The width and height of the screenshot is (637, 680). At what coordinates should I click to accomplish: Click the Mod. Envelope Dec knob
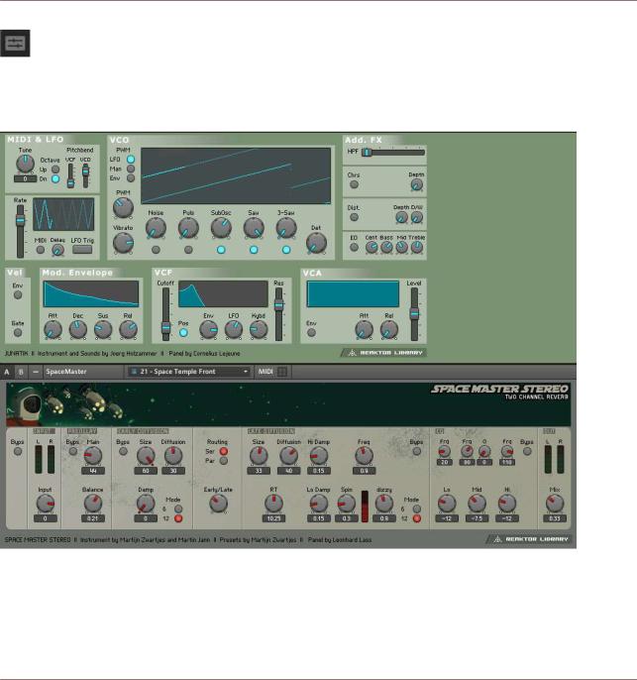pyautogui.click(x=78, y=329)
